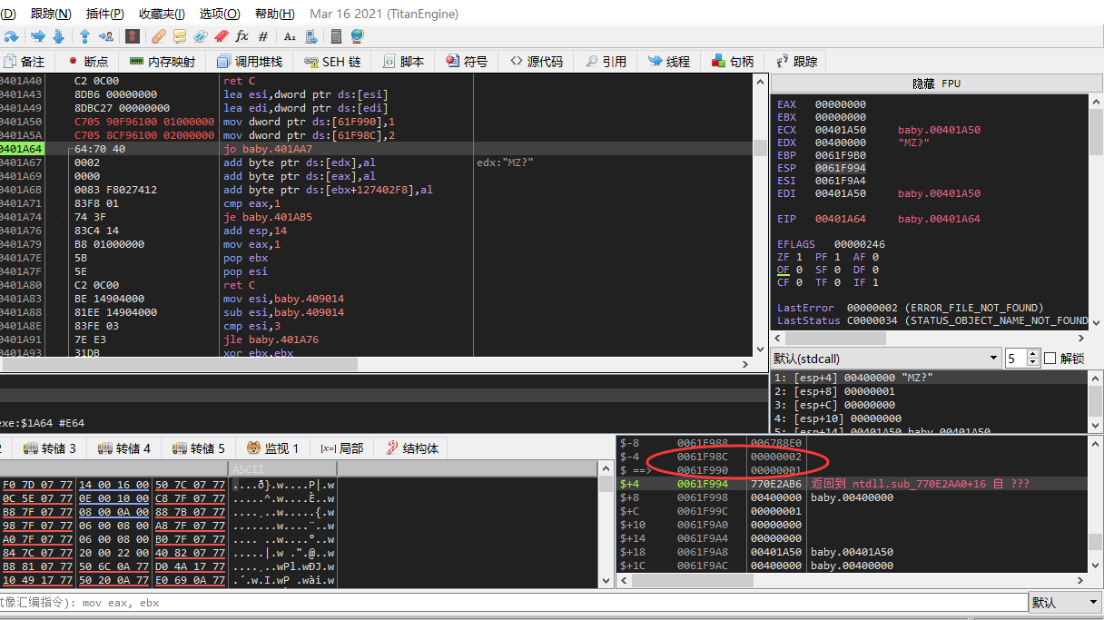Click the run to user code icon
Viewport: 1104px width, 620px height.
tap(105, 36)
